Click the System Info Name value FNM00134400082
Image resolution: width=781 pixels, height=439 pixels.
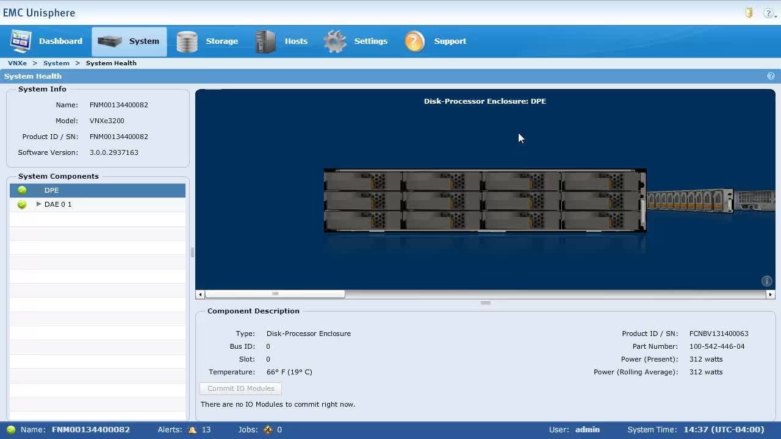point(119,105)
